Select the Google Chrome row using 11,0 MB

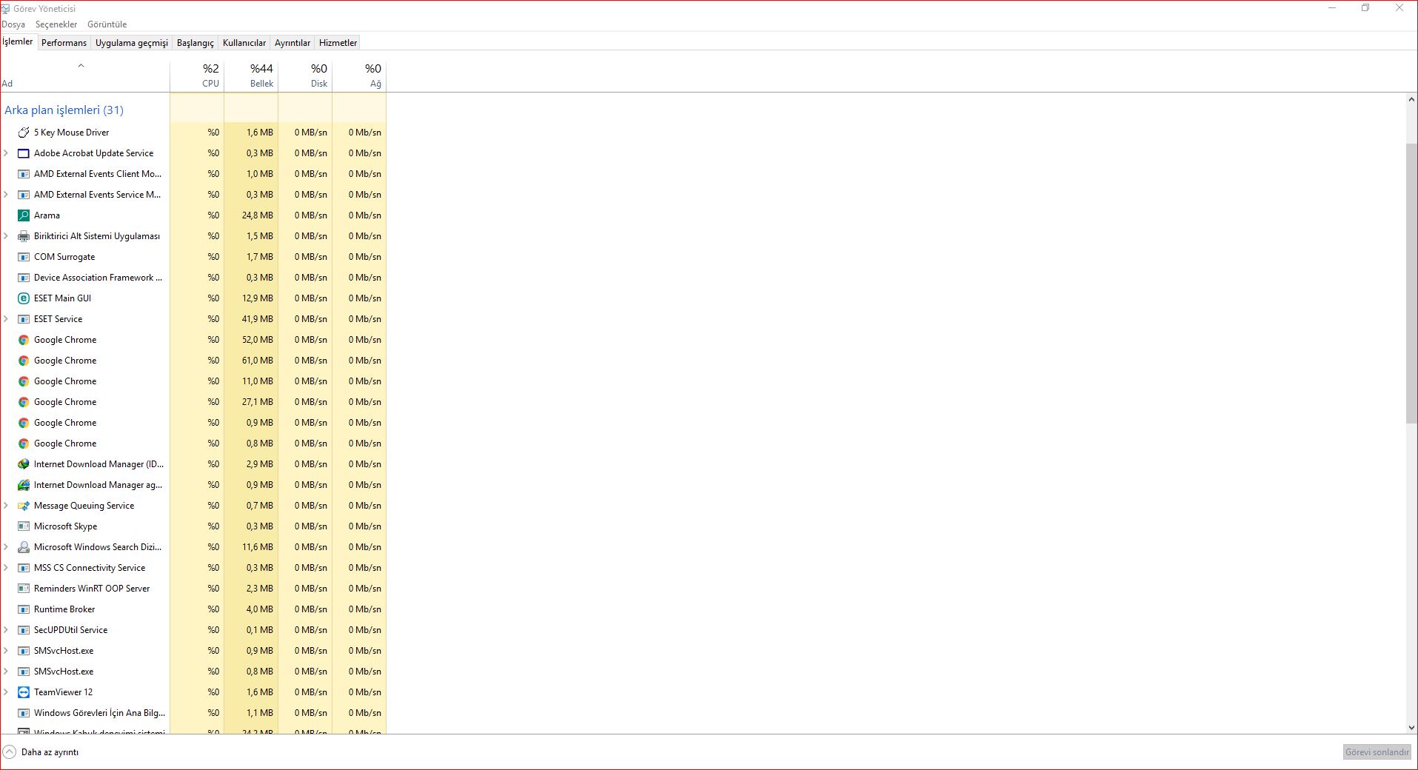[x=193, y=381]
